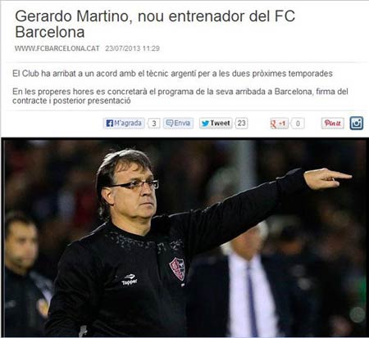The width and height of the screenshot is (369, 338).
Task: Click the Google +1 count showing 0
Action: (x=298, y=124)
